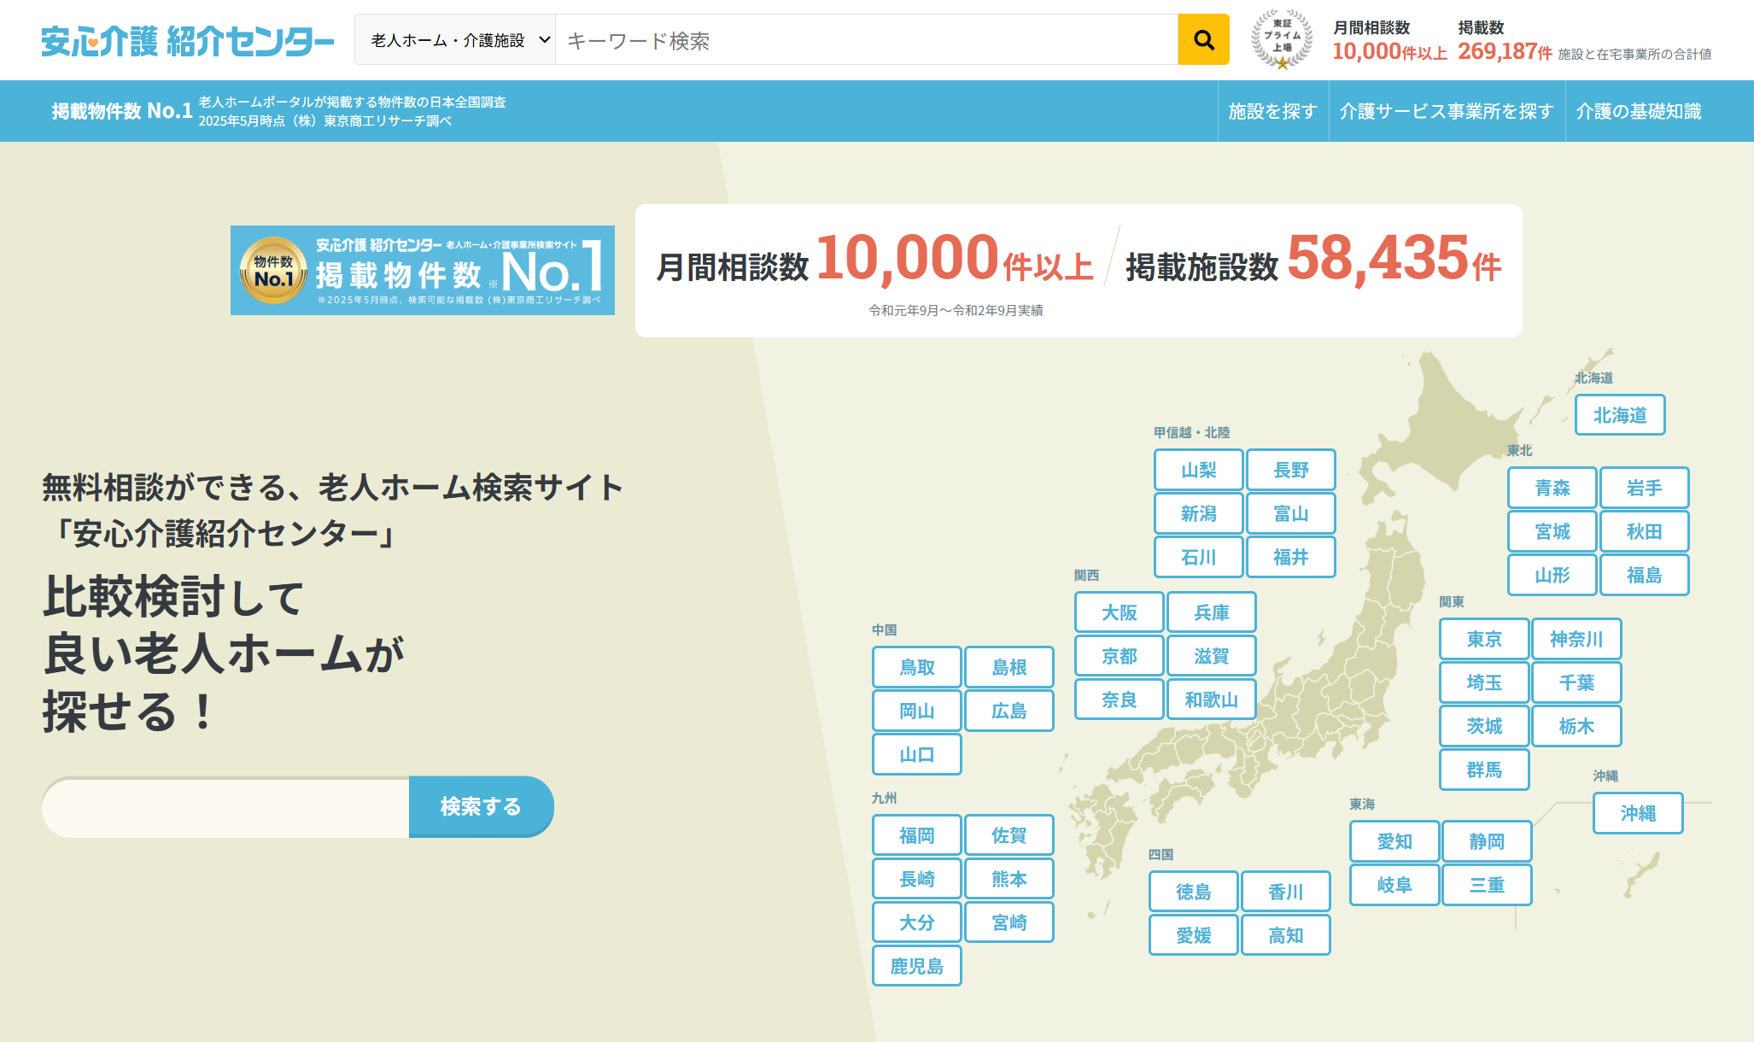
Task: Open the 介護の基礎知識 menu item
Action: pyautogui.click(x=1638, y=111)
